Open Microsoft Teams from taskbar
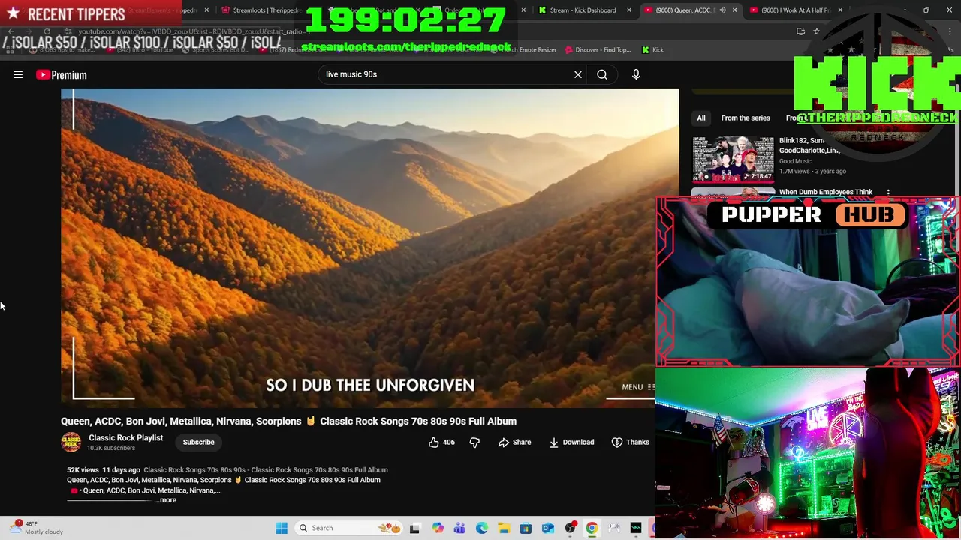 [459, 528]
